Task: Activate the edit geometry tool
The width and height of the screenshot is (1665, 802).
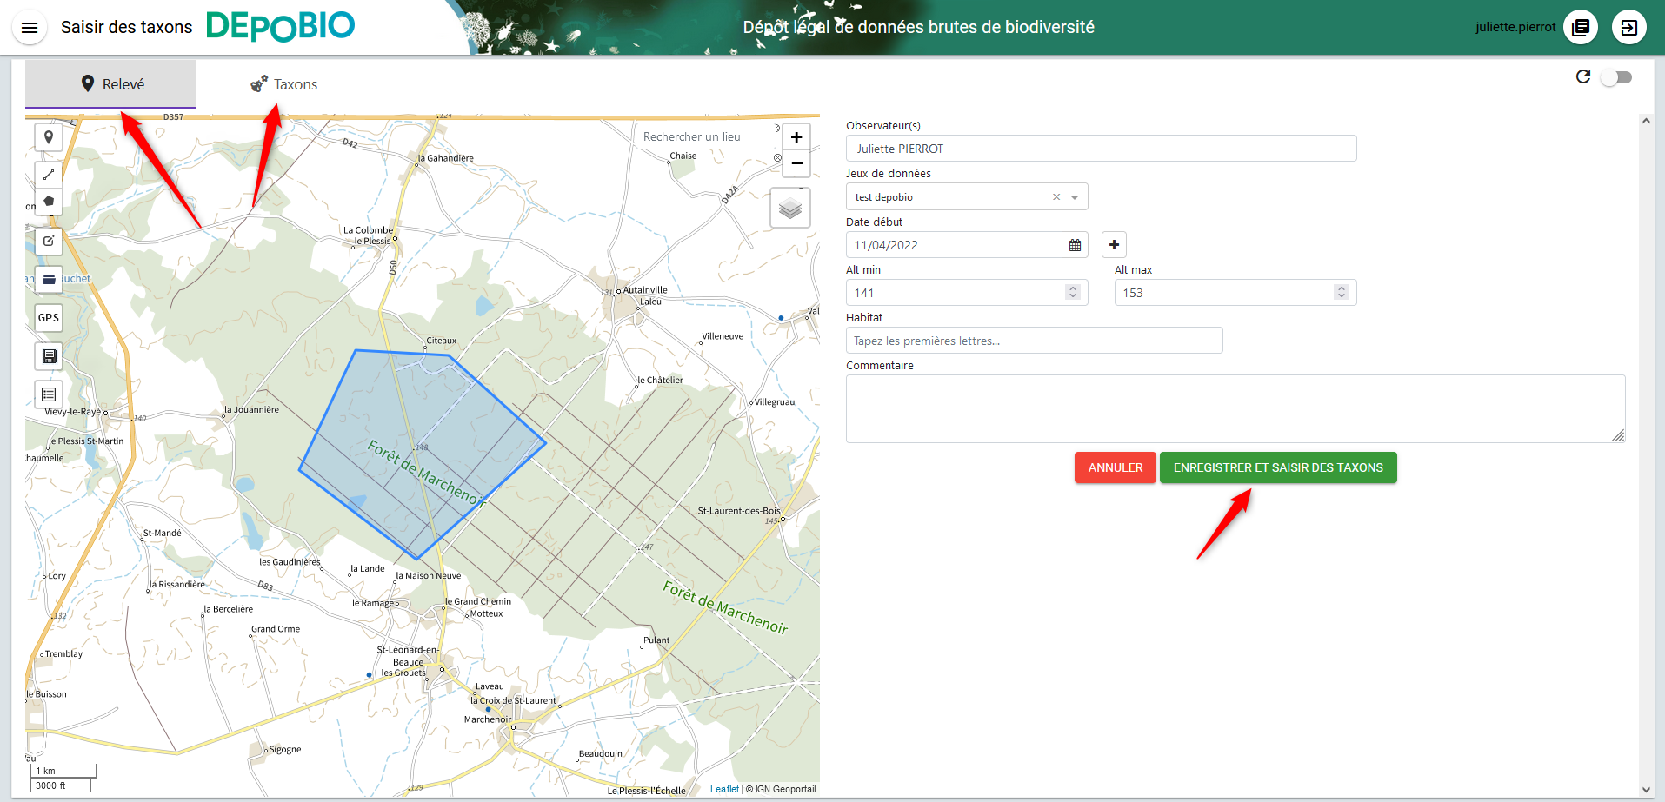Action: [49, 241]
